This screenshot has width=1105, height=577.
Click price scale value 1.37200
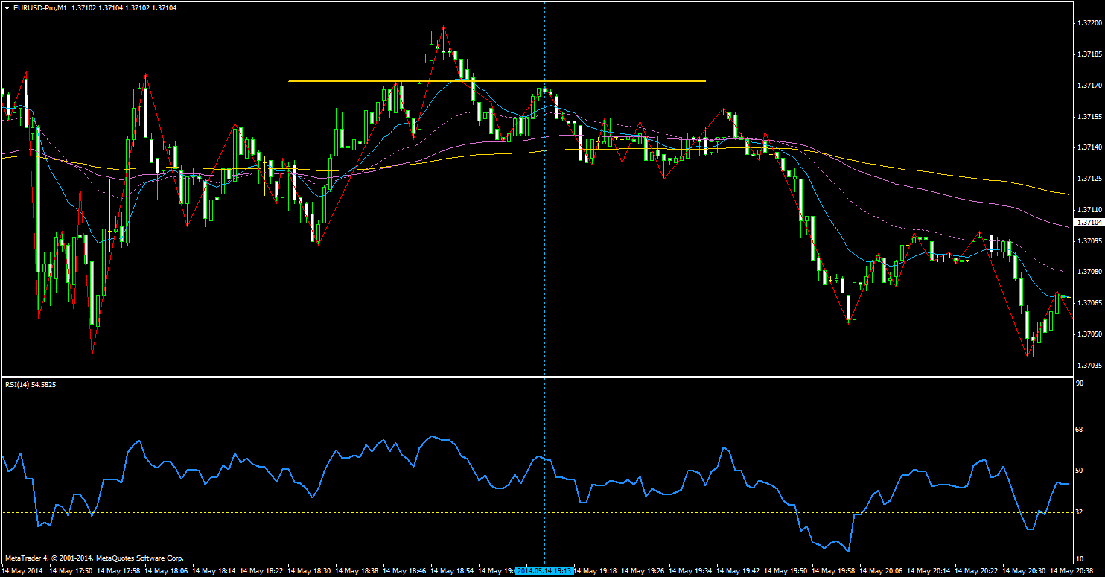pyautogui.click(x=1089, y=23)
